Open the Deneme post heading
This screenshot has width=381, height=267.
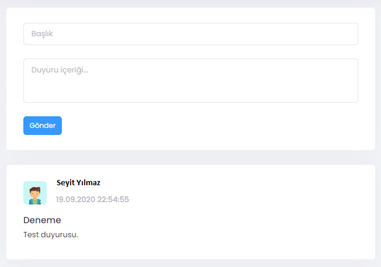(x=42, y=220)
